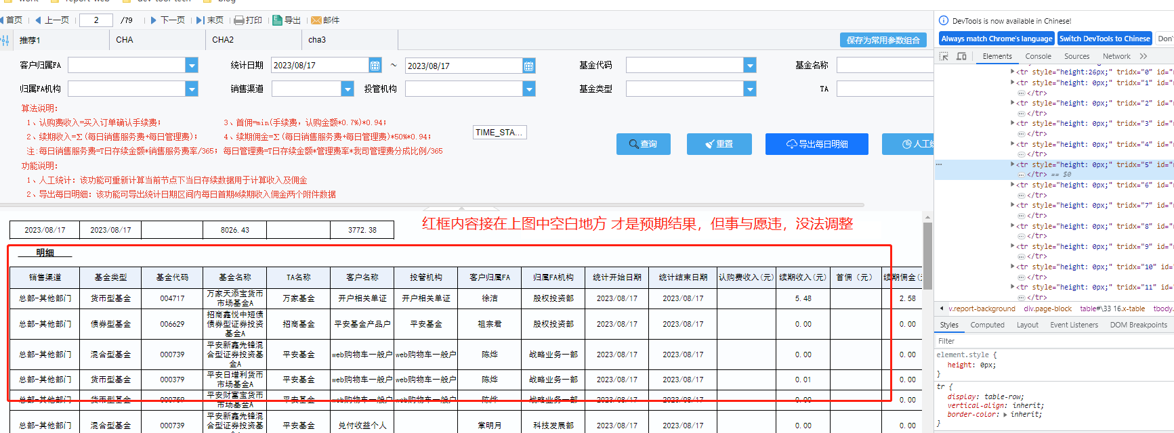Viewport: 1174px width, 433px height.
Task: Expand the tr node with tridx="1"
Action: point(1013,83)
